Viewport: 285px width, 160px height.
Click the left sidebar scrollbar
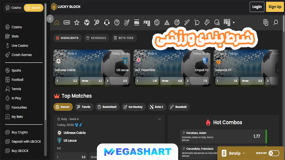[x=45, y=62]
